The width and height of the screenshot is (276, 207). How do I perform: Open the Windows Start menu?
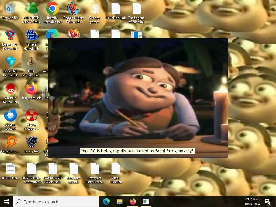6,202
